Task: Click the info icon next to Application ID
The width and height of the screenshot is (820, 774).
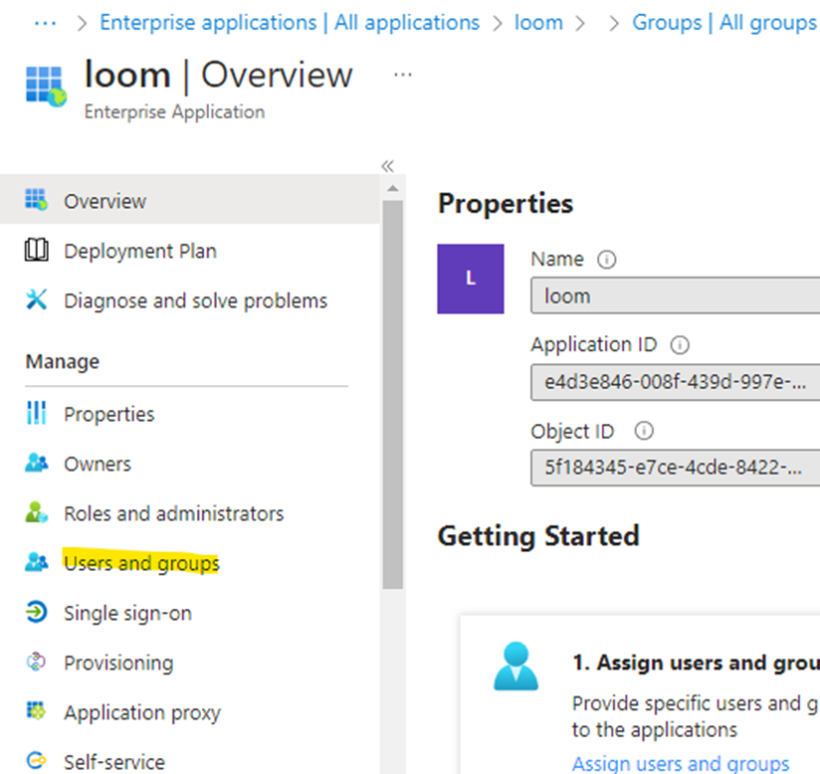Action: pos(680,345)
